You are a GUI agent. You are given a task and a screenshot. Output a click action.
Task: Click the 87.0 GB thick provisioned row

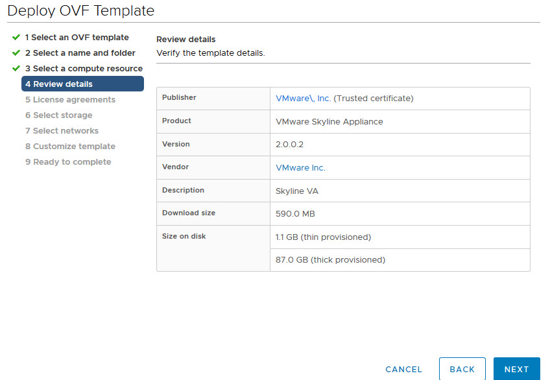pyautogui.click(x=330, y=260)
